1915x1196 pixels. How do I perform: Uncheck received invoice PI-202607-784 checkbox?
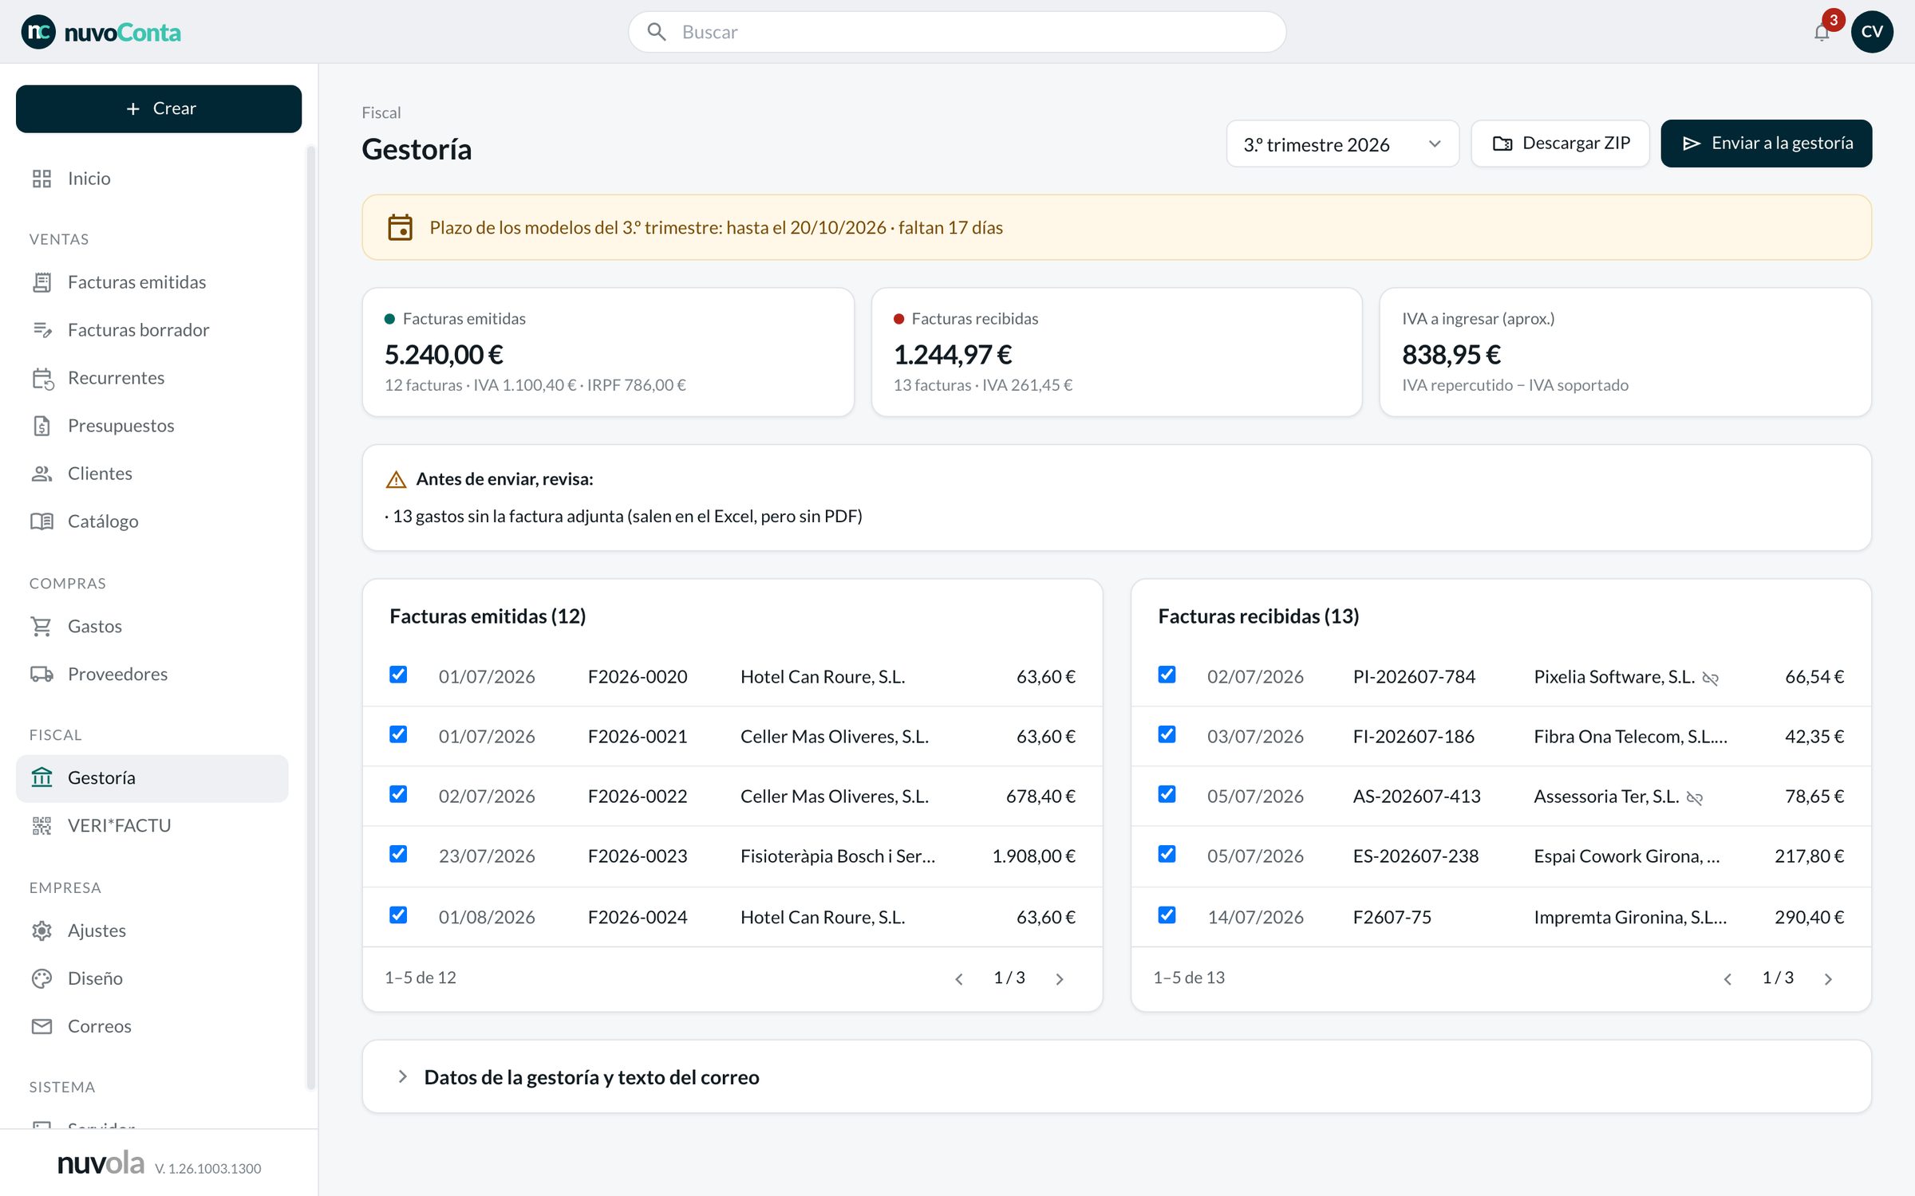[x=1167, y=675]
